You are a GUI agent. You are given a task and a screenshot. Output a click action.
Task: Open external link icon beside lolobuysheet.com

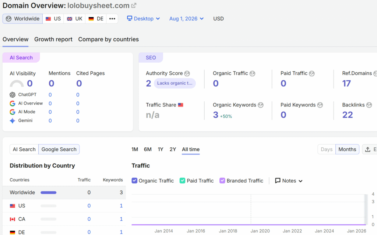coord(134,5)
